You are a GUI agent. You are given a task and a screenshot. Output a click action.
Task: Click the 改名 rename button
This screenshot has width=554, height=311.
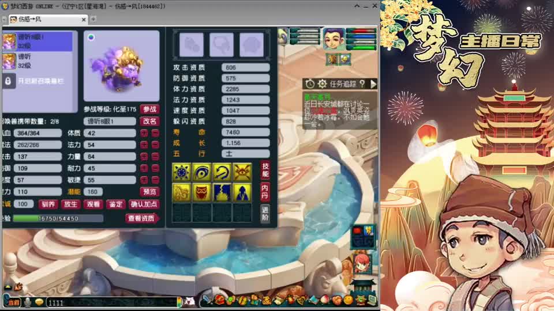coord(149,122)
